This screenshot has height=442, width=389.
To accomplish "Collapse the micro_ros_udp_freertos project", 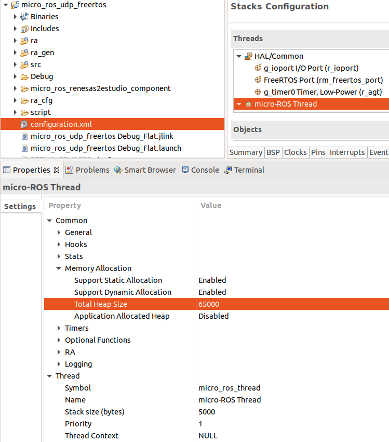I will (x=5, y=5).
